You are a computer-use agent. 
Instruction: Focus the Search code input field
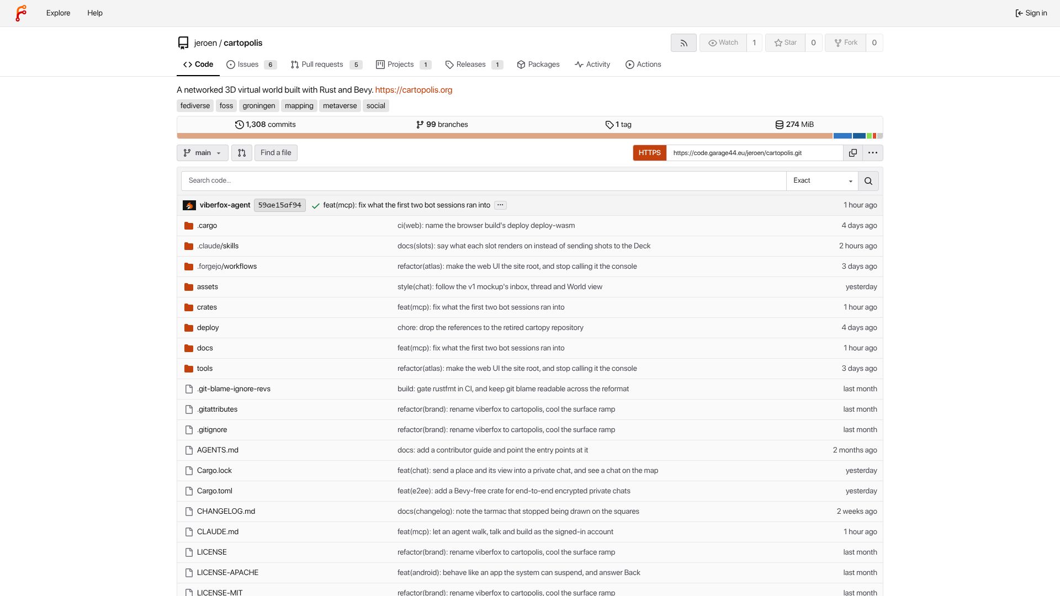tap(484, 181)
